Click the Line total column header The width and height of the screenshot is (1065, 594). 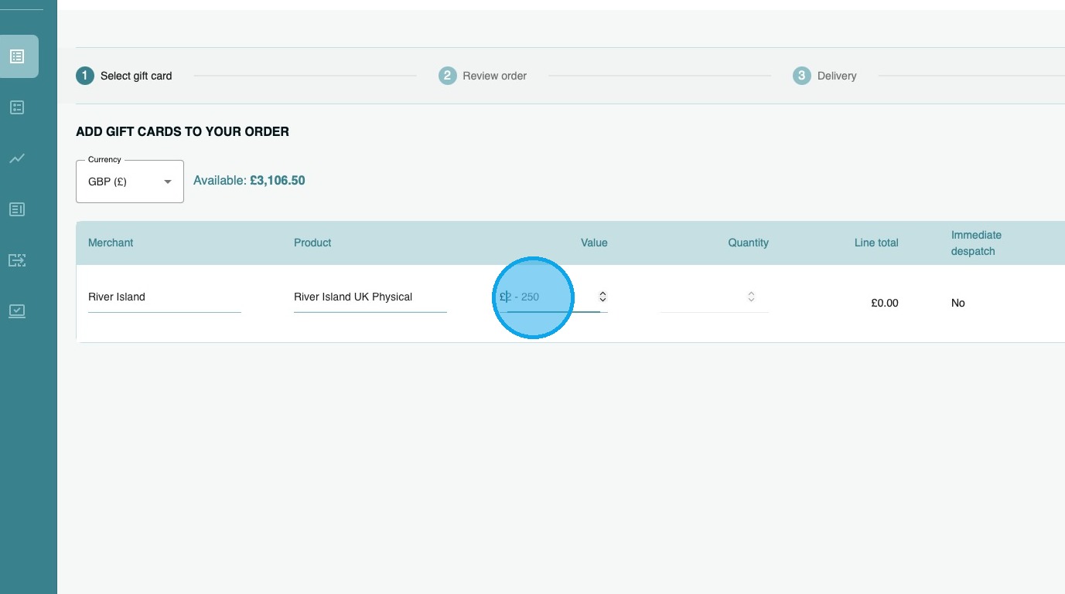click(x=876, y=243)
